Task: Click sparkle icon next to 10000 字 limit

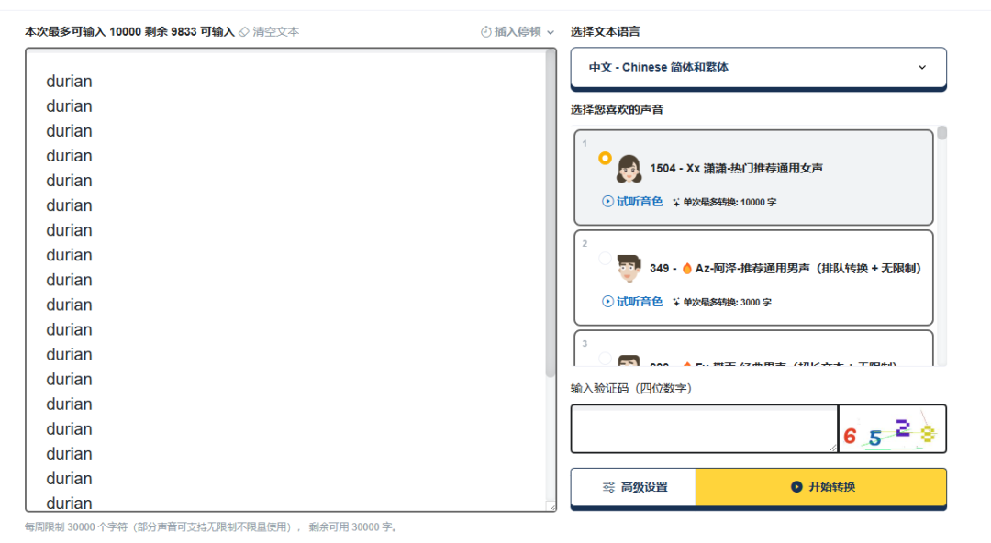Action: [676, 203]
